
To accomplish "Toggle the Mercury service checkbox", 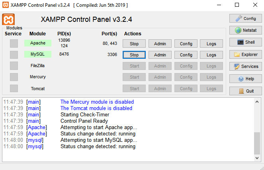I will pos(14,77).
